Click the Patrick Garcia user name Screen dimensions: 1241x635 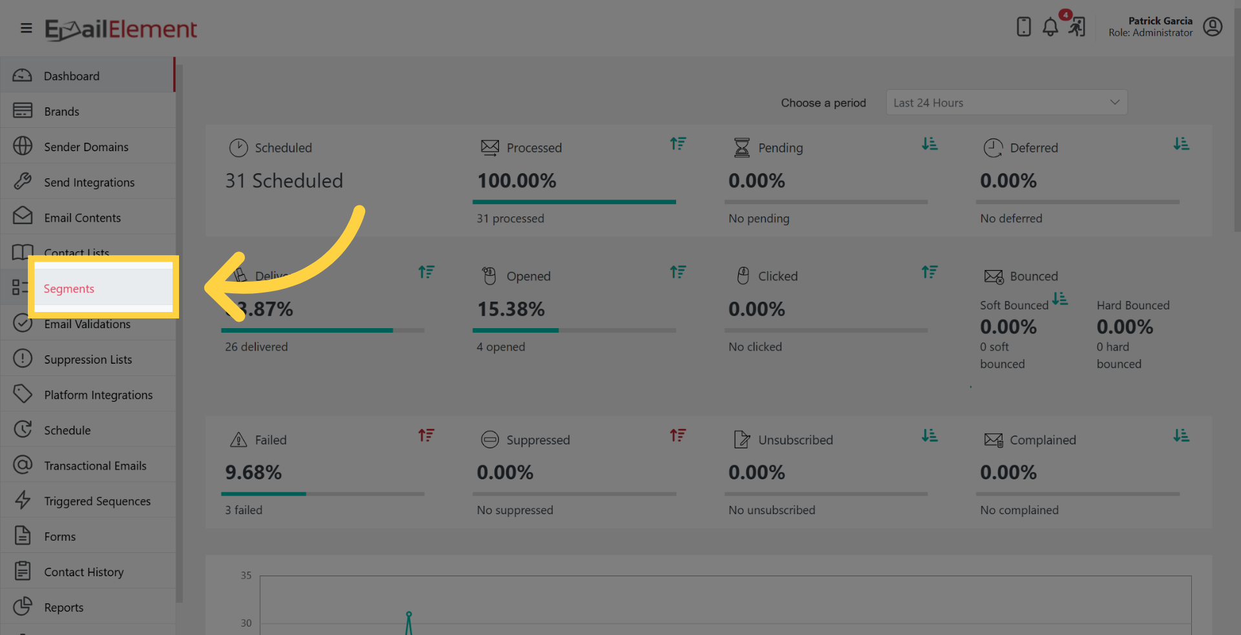click(1160, 21)
